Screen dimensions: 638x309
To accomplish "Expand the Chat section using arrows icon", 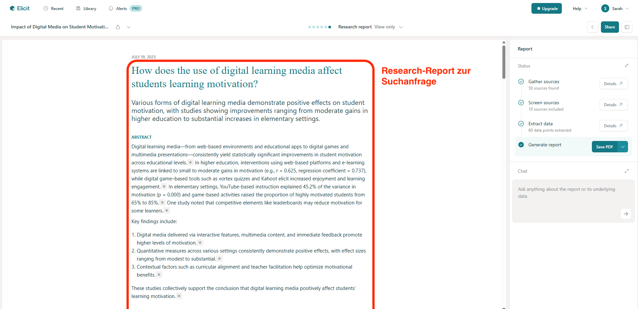I will 627,171.
